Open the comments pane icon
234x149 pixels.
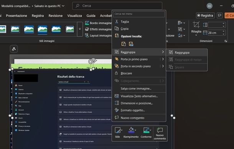[x=219, y=15]
